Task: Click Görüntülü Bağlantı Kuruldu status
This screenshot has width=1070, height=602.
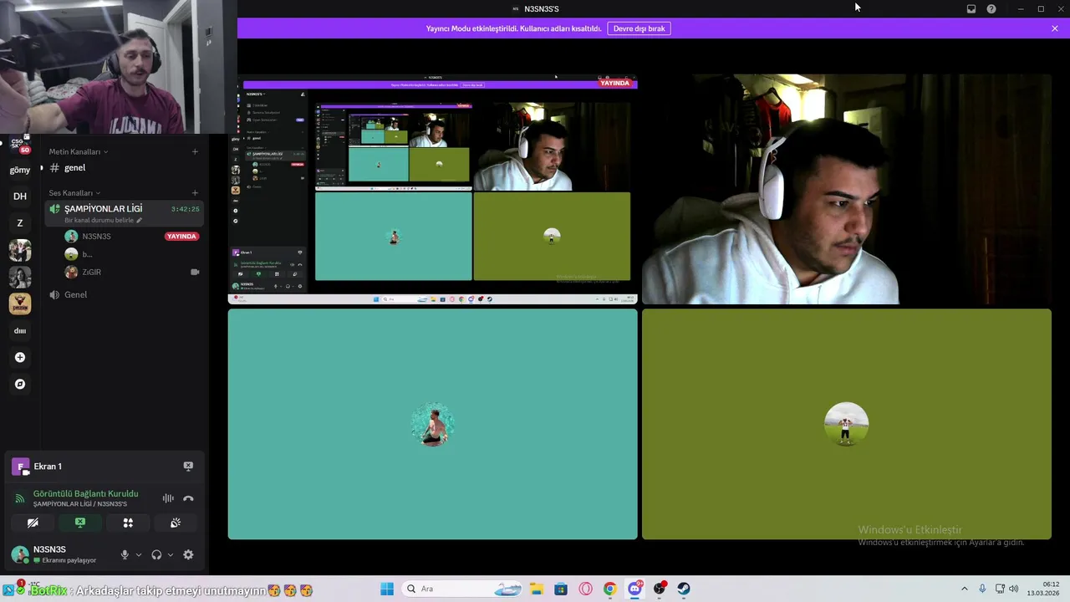Action: (x=85, y=493)
